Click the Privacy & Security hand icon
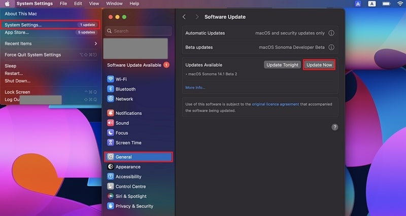406x216 pixels. (111, 206)
